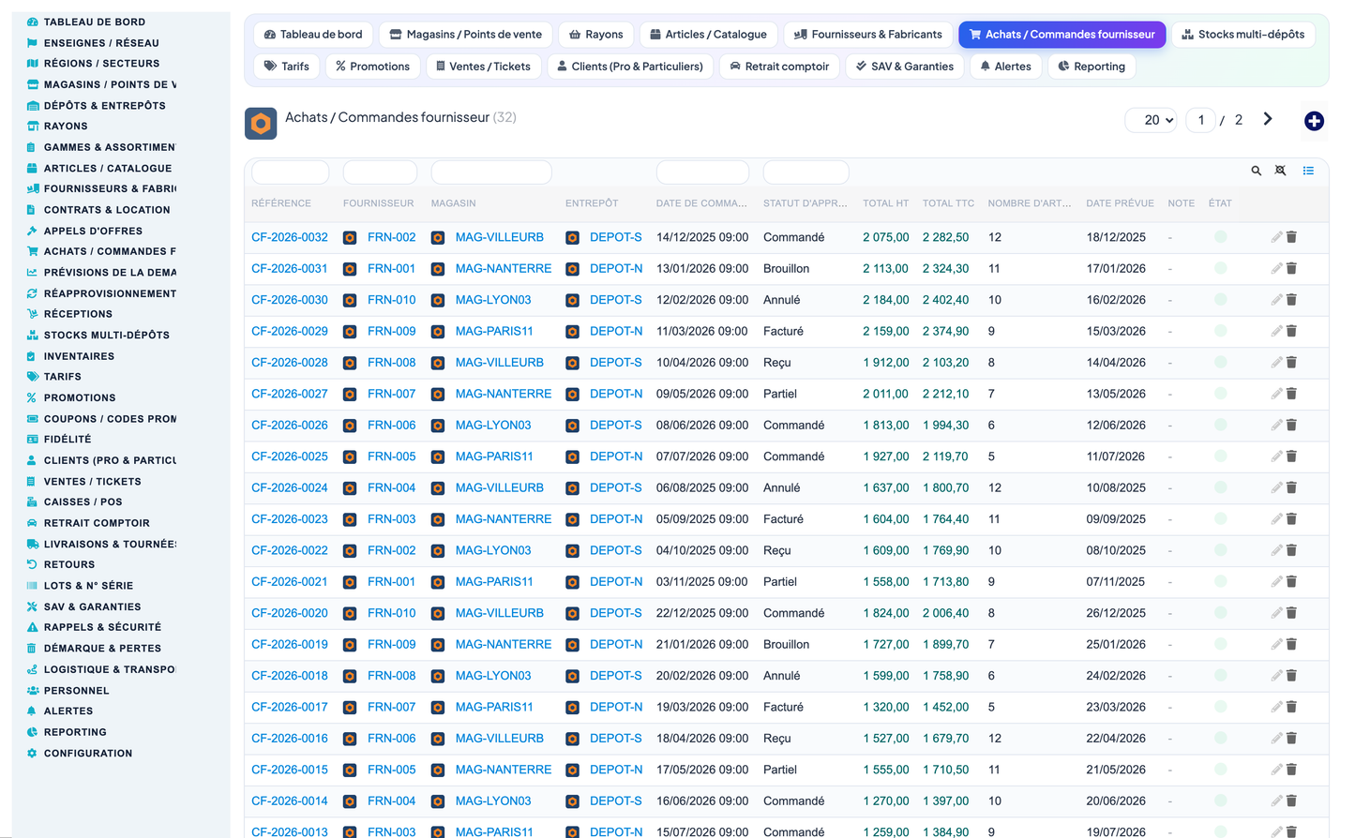Switch to the Stocks multi-dépôts tab

[1242, 35]
